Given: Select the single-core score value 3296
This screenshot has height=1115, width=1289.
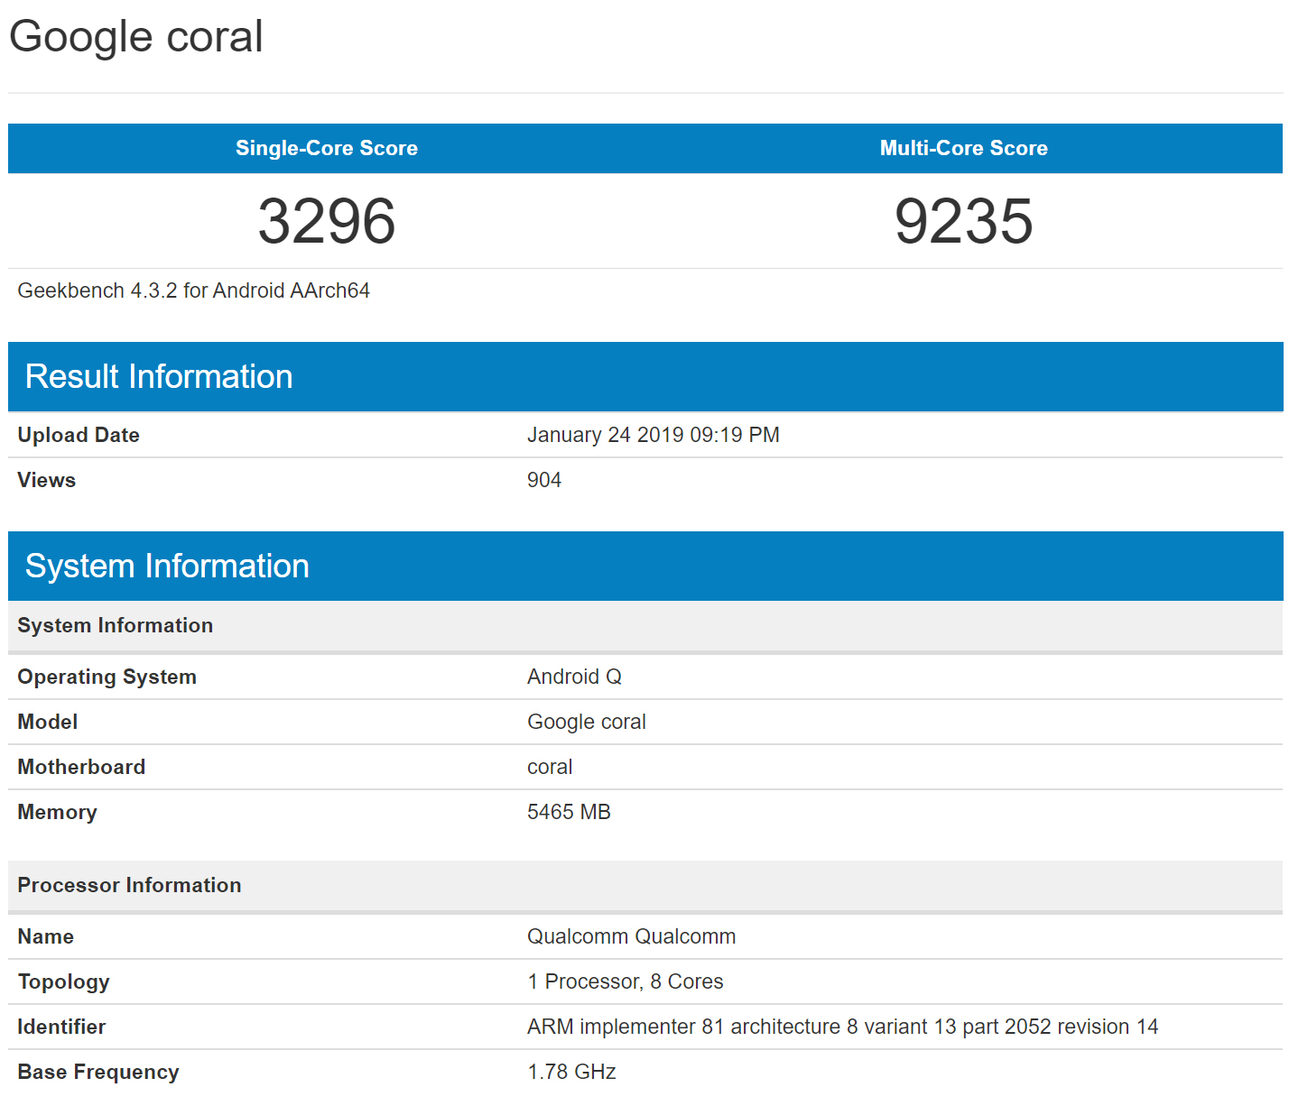Looking at the screenshot, I should pyautogui.click(x=326, y=221).
